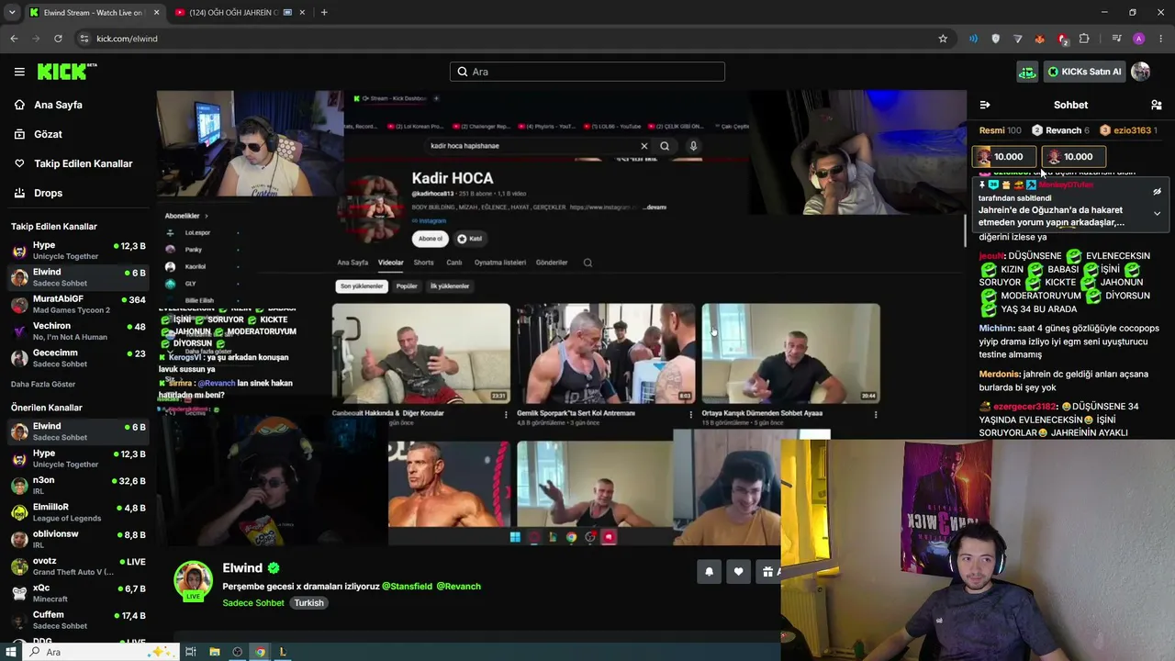The height and width of the screenshot is (661, 1175).
Task: Open @Stansfield mention link
Action: point(407,587)
